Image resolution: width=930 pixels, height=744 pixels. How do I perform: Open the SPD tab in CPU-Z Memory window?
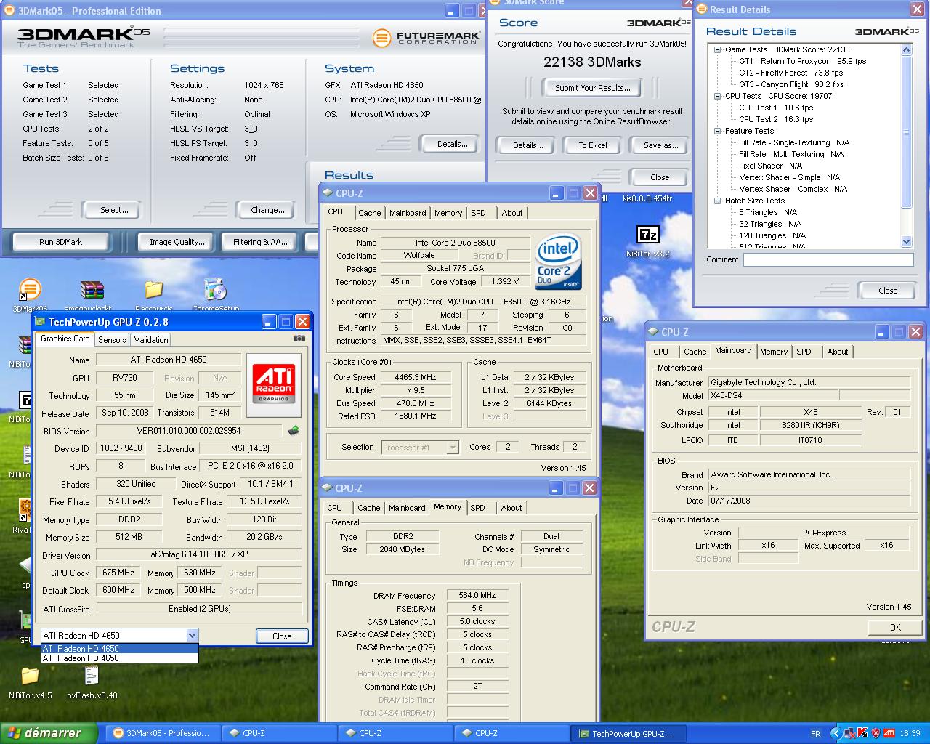[x=477, y=508]
